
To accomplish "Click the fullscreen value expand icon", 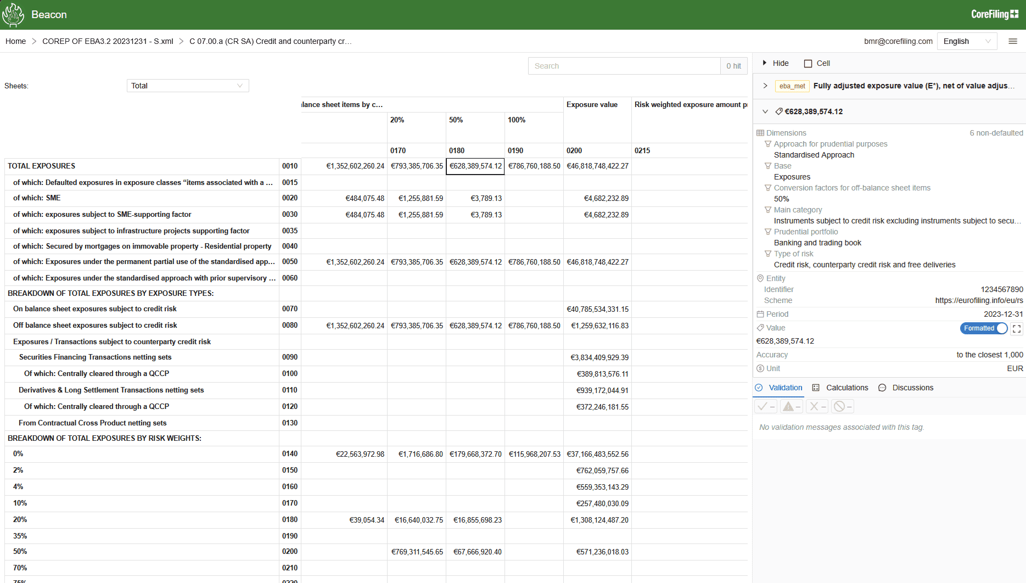I will pyautogui.click(x=1017, y=328).
